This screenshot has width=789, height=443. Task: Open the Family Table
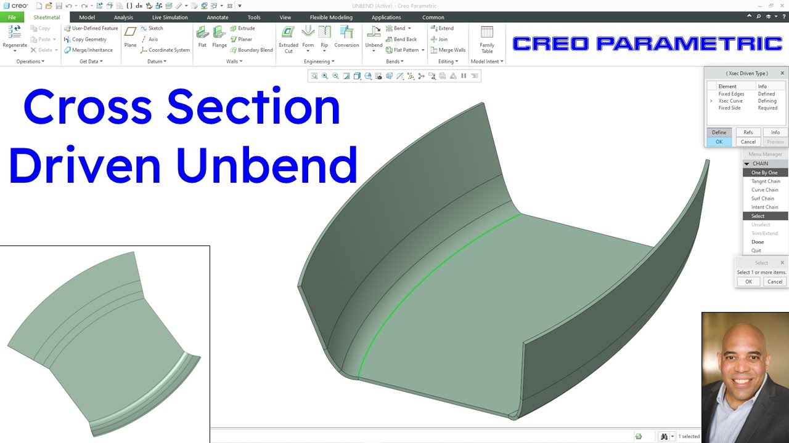click(x=487, y=39)
